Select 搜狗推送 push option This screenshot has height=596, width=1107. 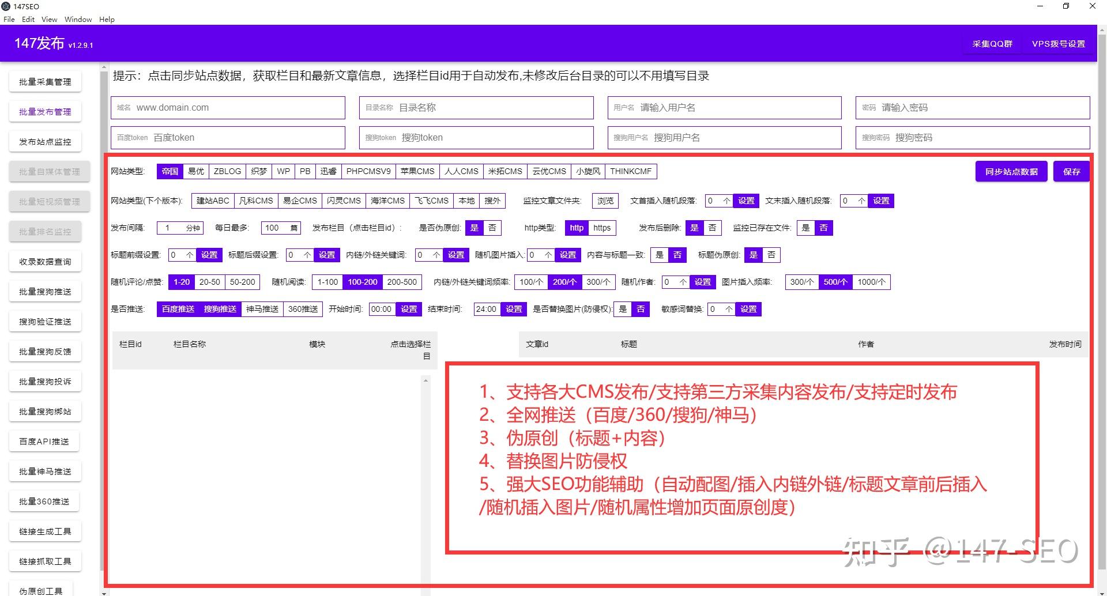[x=219, y=309]
